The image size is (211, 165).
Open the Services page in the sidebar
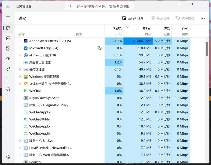pos(8,89)
